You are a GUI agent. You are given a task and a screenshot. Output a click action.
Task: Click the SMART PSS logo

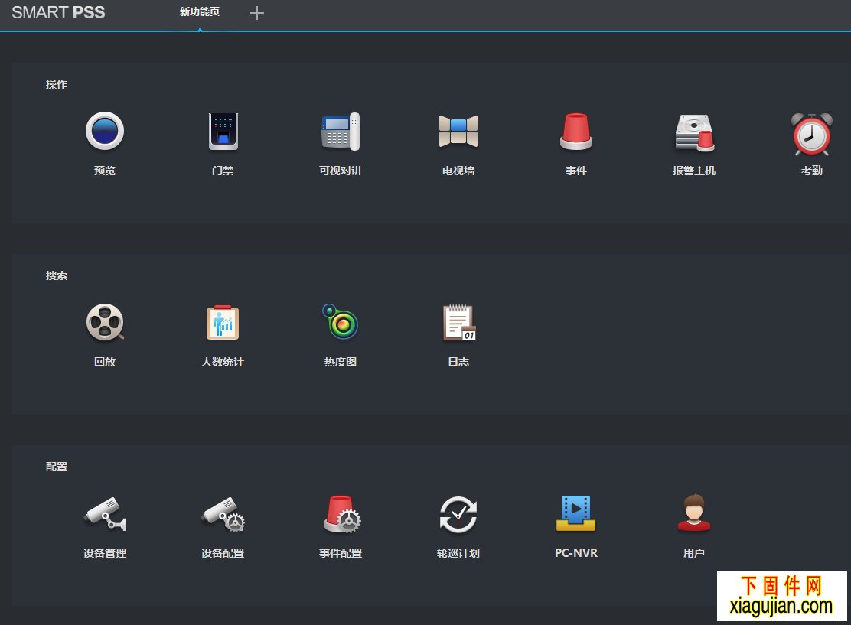(x=58, y=12)
